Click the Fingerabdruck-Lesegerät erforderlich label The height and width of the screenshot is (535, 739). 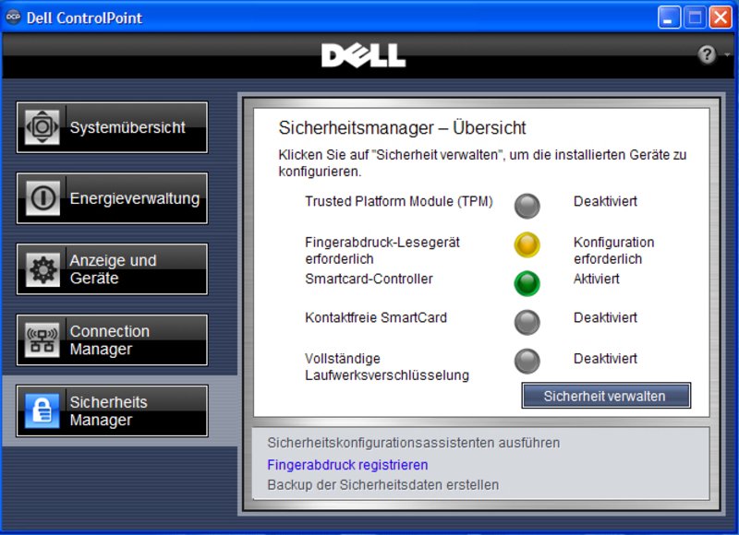[382, 250]
